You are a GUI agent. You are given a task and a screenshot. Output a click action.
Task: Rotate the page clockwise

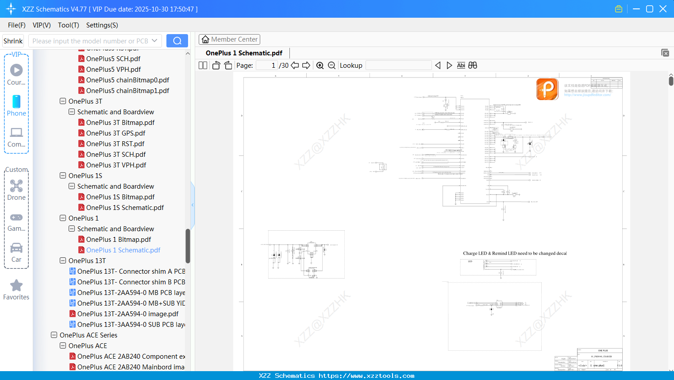(x=227, y=65)
